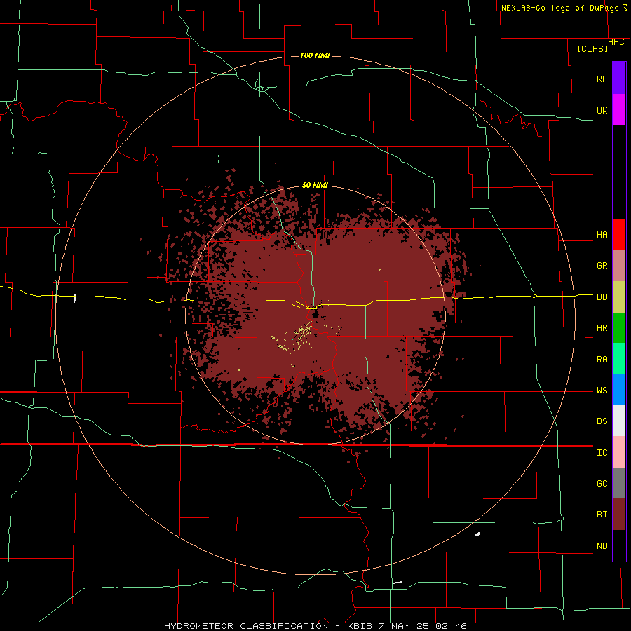Click the BD legend label
This screenshot has width=631, height=631.
[x=602, y=297]
